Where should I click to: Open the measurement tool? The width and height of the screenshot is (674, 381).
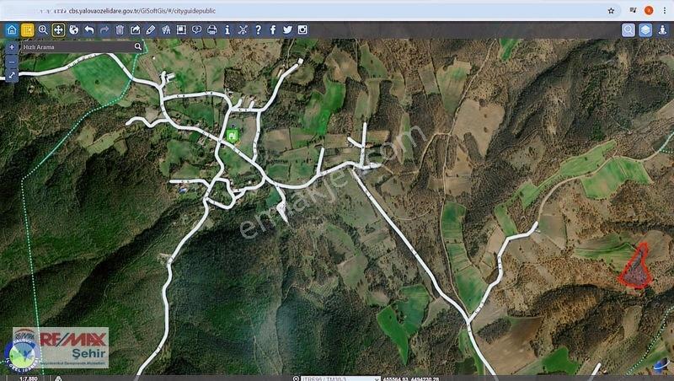(x=166, y=30)
